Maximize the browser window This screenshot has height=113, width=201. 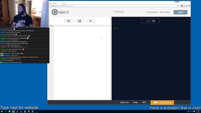click(x=185, y=2)
